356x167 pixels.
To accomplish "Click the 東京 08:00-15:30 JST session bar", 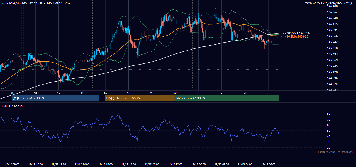I will click(55, 98).
